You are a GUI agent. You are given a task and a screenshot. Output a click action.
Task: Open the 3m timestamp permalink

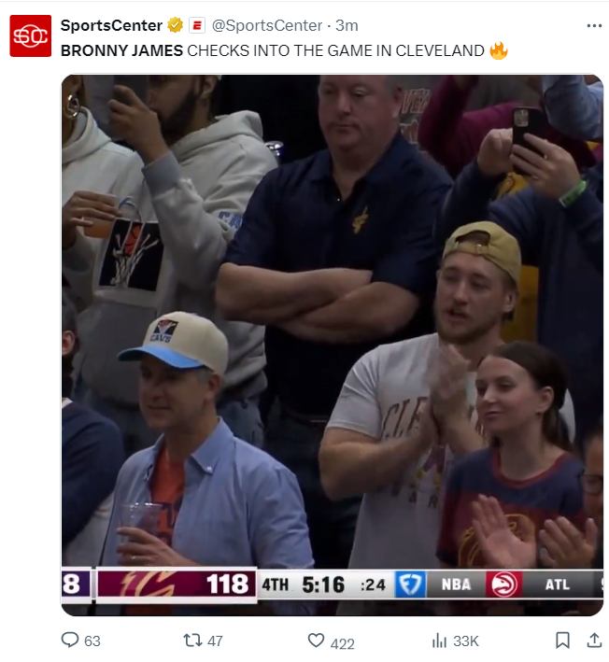pos(347,25)
